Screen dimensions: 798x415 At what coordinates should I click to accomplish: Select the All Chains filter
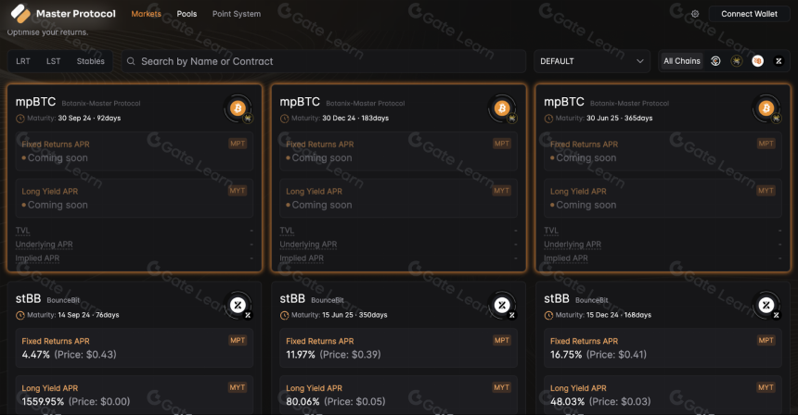682,61
